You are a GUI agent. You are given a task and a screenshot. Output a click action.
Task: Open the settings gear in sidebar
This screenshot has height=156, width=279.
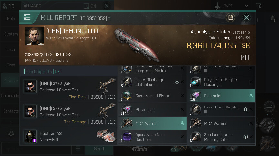[x=11, y=134]
